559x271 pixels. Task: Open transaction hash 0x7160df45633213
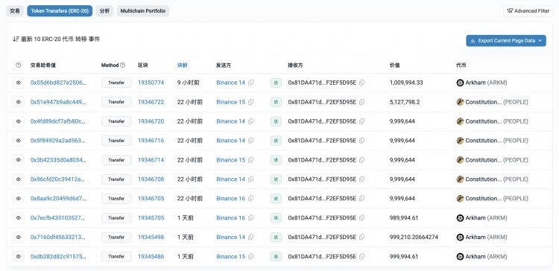point(58,237)
